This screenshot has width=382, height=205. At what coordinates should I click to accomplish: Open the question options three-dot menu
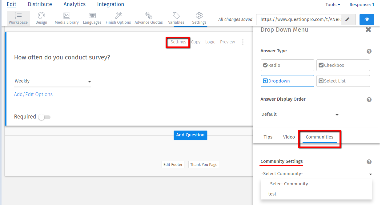[243, 42]
